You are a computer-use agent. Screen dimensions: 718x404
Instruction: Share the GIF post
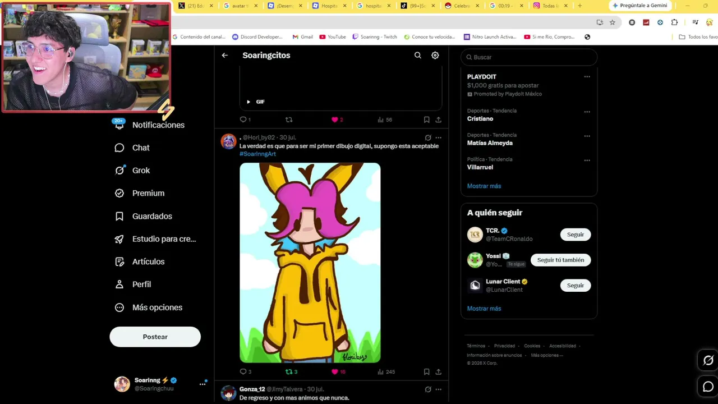[438, 120]
